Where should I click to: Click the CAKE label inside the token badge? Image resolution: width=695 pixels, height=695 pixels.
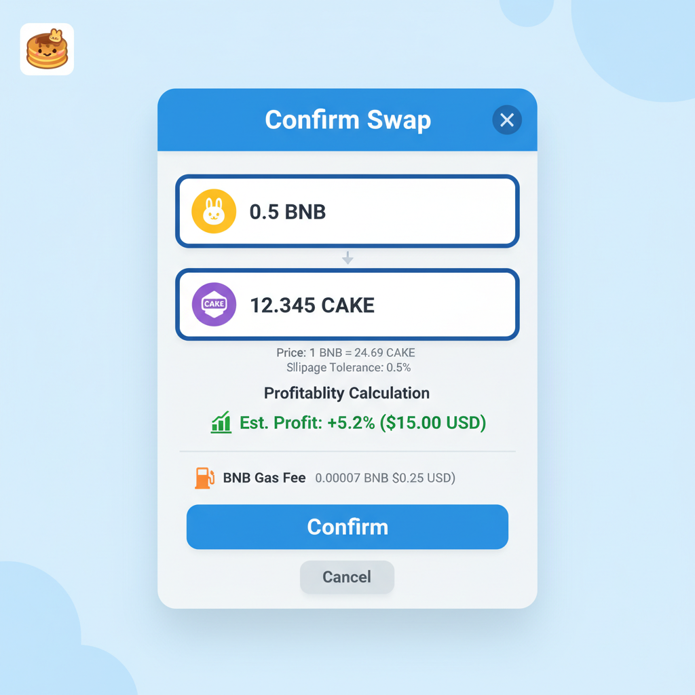click(214, 304)
